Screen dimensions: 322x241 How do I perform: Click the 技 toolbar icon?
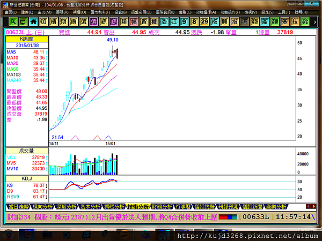295,22
